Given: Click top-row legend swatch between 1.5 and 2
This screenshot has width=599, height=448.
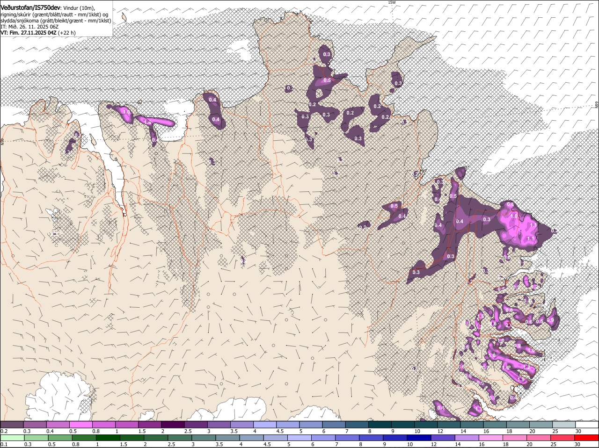Looking at the screenshot, I should pyautogui.click(x=150, y=424).
